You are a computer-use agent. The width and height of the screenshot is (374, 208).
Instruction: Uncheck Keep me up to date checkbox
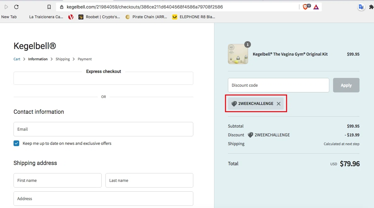click(x=16, y=143)
